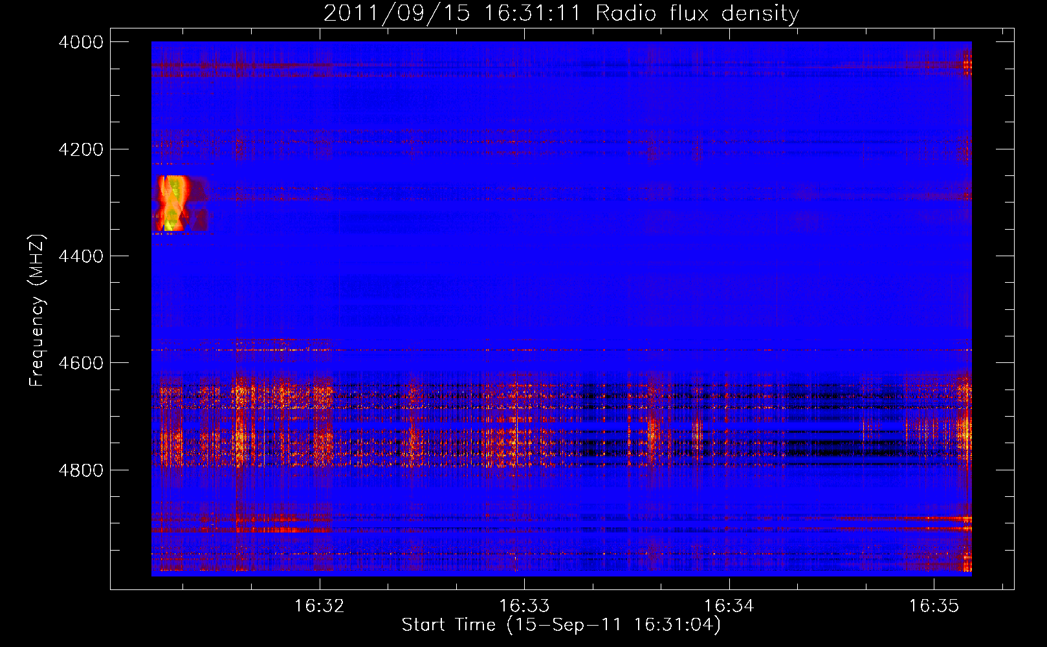Click the '4400' frequency axis label
This screenshot has width=1047, height=647.
81,256
